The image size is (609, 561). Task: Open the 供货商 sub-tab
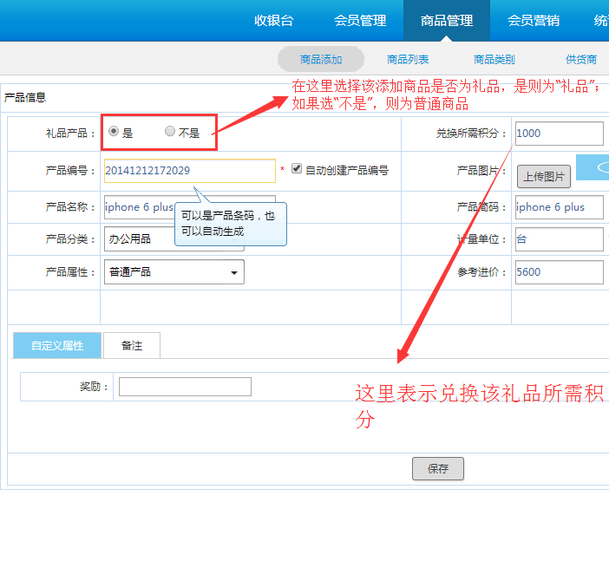click(580, 60)
